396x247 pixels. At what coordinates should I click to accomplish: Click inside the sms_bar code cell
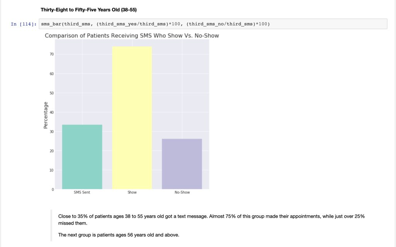[x=213, y=24]
